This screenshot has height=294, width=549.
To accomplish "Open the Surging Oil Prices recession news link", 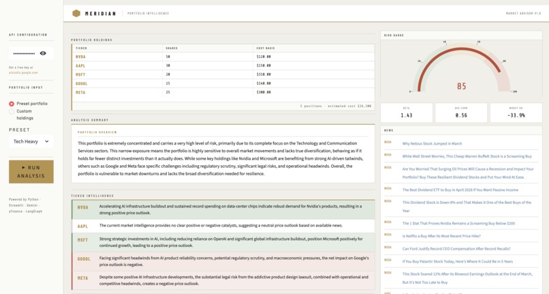I will [x=468, y=173].
